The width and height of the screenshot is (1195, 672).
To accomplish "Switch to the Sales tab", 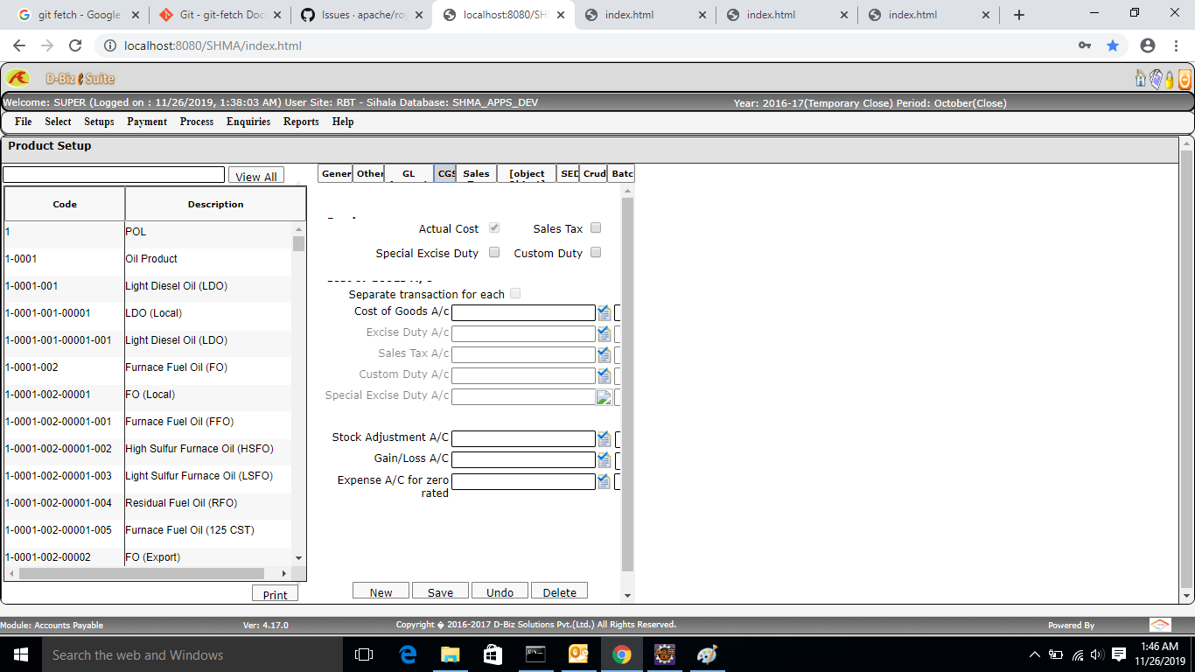I will pos(475,173).
